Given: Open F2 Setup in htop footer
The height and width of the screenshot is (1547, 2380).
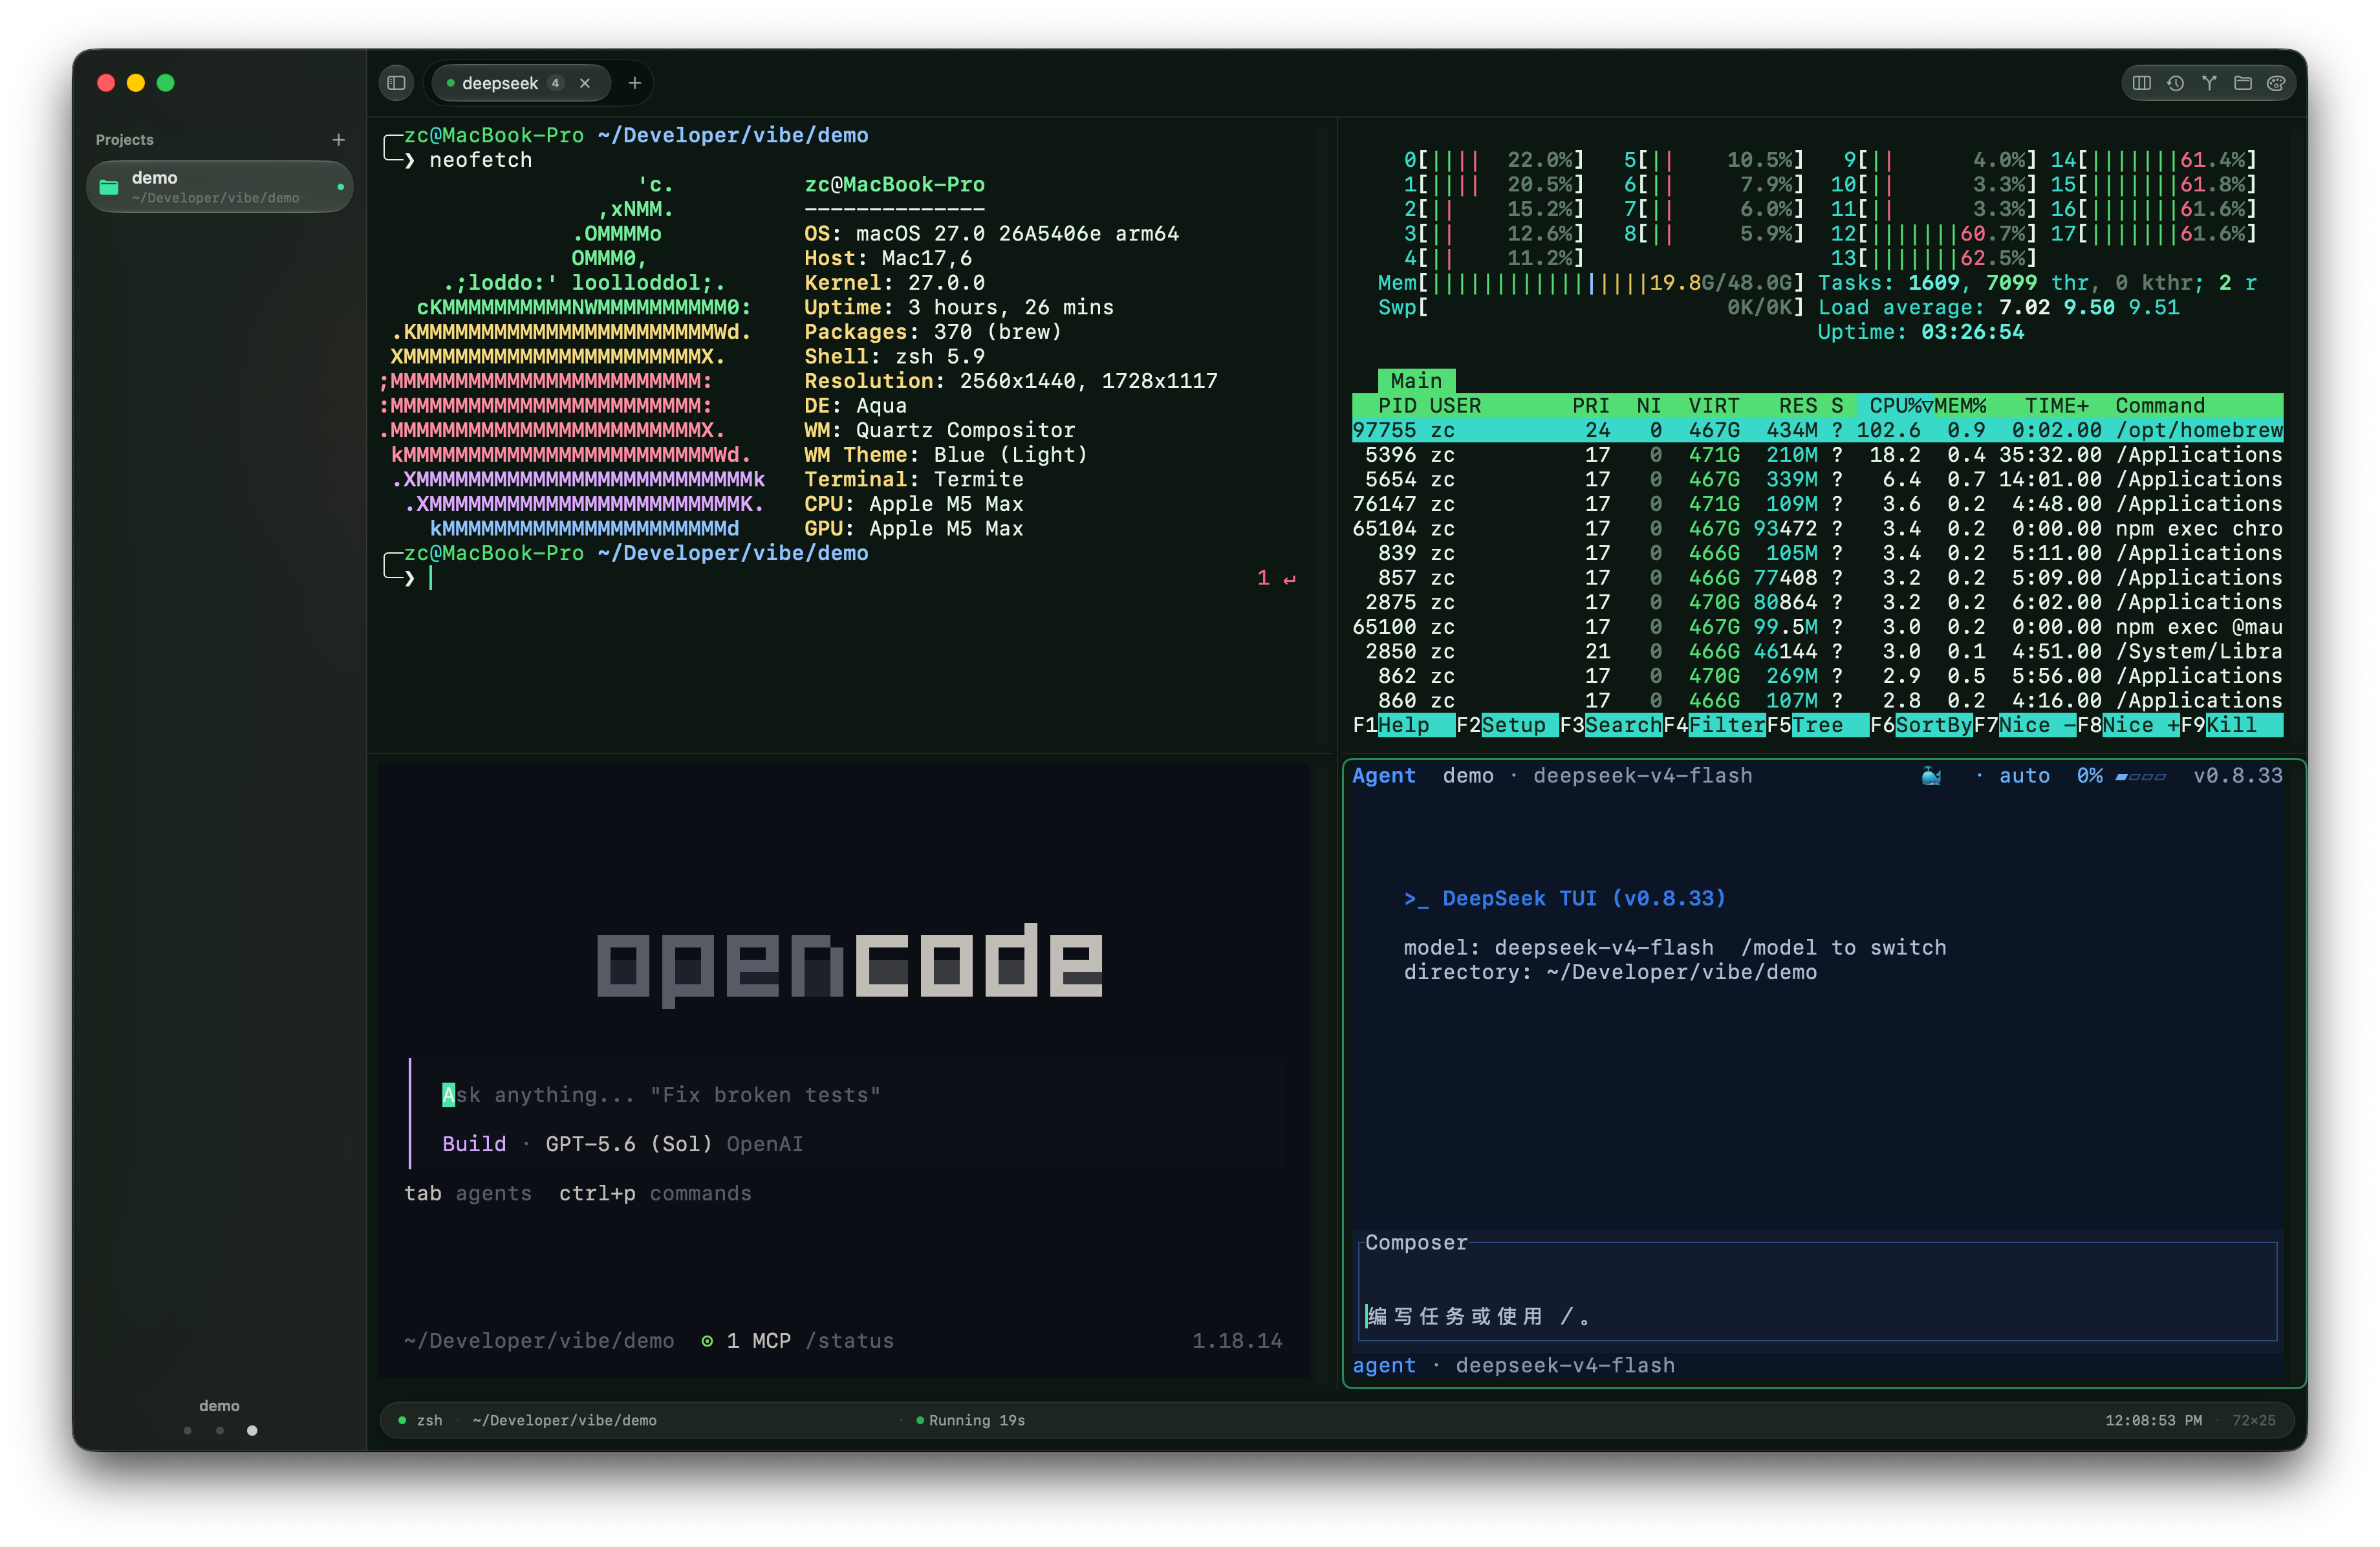Looking at the screenshot, I should (x=1507, y=726).
